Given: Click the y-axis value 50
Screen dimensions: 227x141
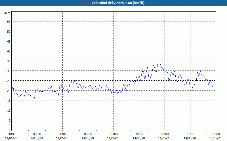Looking at the screenshot, I should point(9,31).
